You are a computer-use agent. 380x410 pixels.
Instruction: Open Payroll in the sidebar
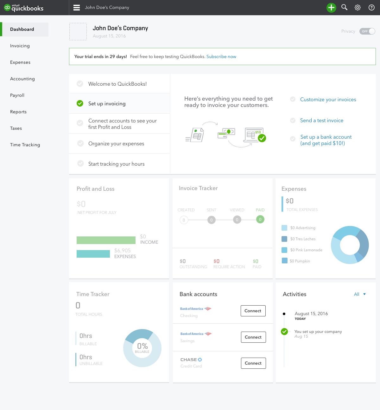[x=17, y=95]
